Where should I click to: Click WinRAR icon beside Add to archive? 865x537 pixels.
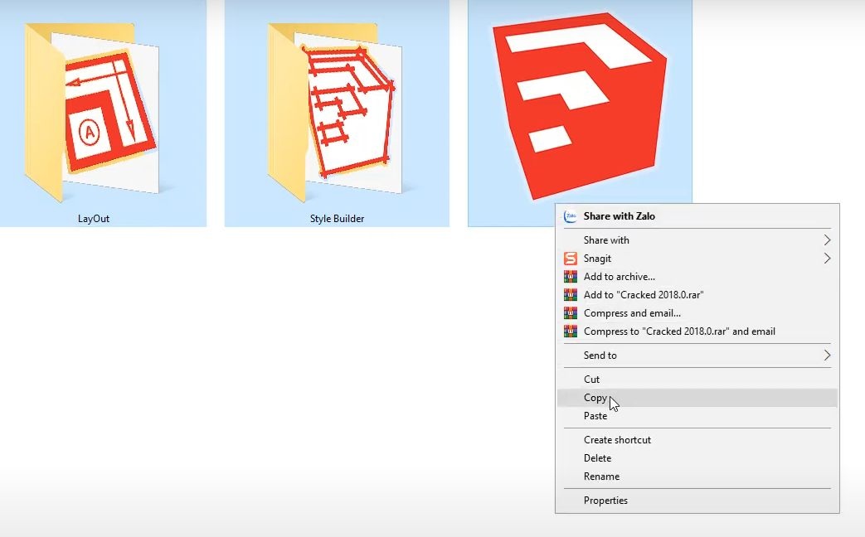[571, 277]
